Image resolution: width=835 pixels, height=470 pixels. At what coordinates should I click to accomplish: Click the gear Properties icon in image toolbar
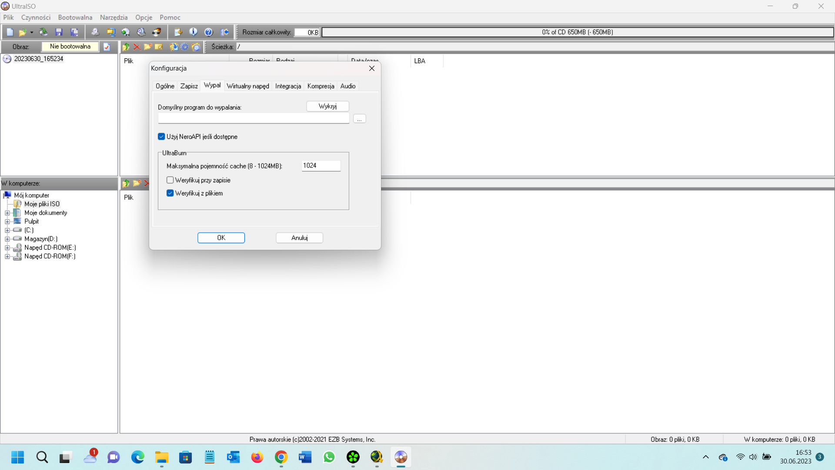point(185,47)
